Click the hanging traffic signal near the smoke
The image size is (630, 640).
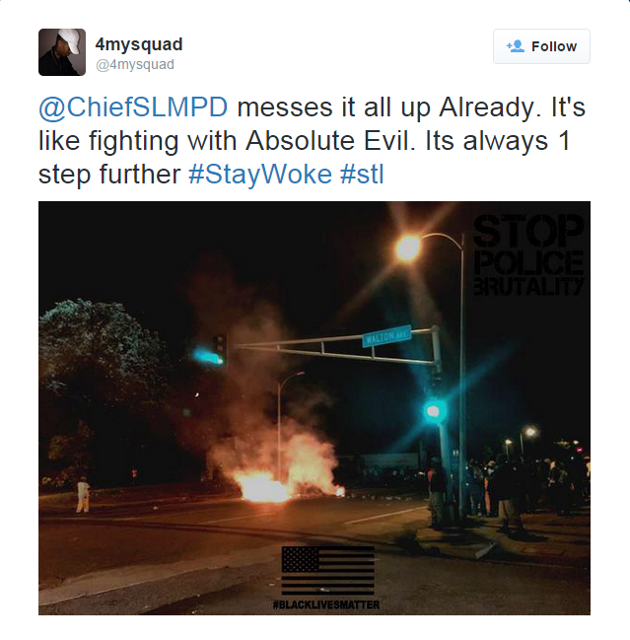coord(219,349)
